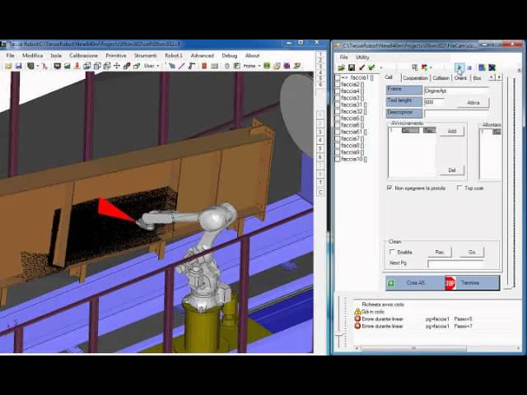Click the red STOP sign icon
The image size is (527, 395).
(450, 283)
